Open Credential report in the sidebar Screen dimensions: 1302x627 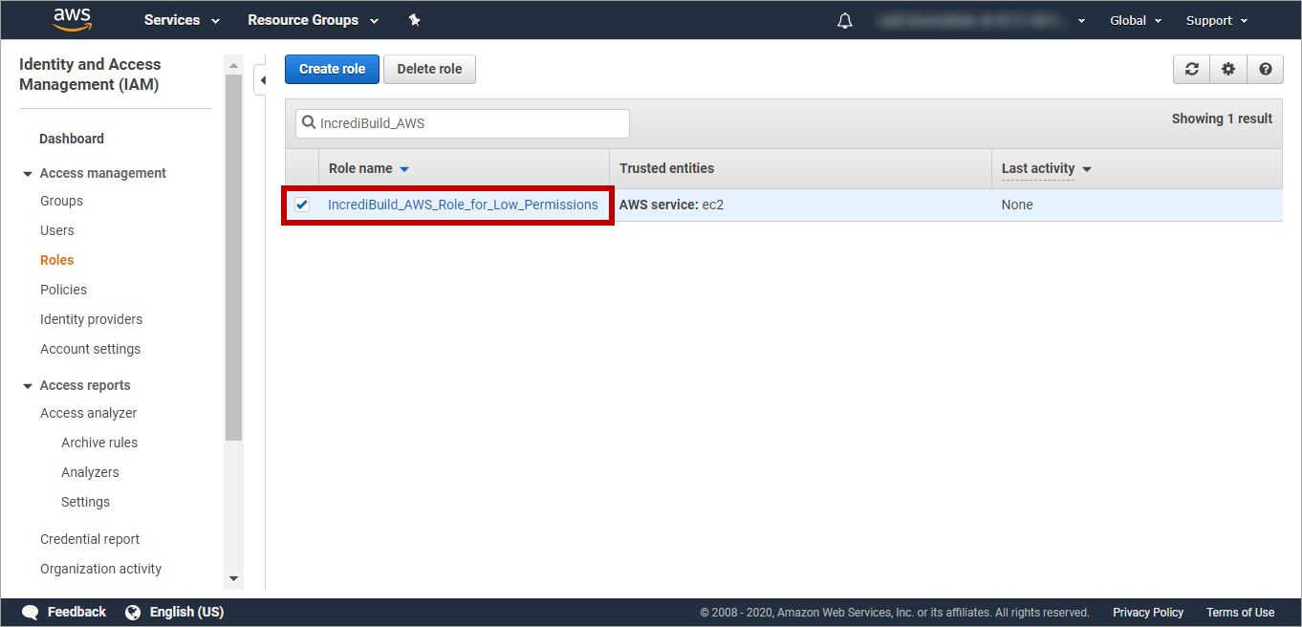[x=90, y=539]
